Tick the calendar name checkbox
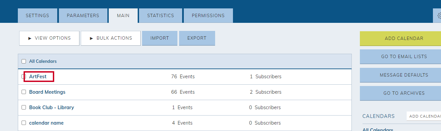Image resolution: width=441 pixels, height=131 pixels. (24, 123)
